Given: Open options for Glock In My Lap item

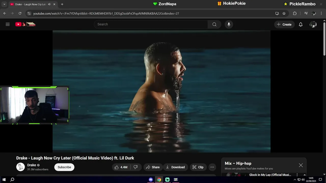Looking at the screenshot, I should tap(297, 175).
